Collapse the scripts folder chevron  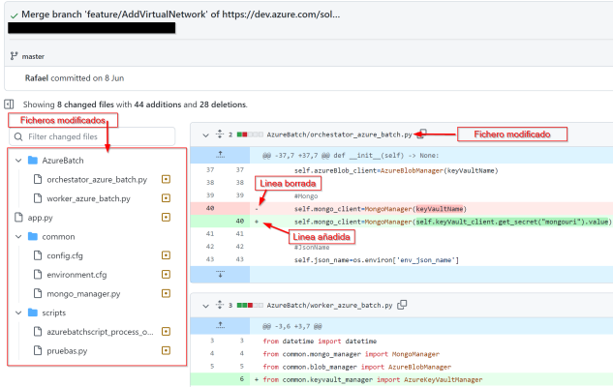(18, 313)
